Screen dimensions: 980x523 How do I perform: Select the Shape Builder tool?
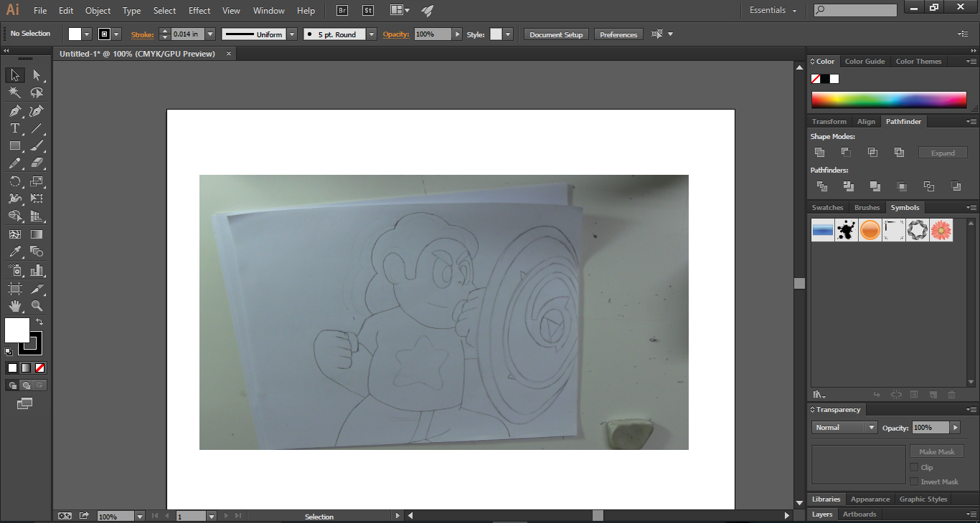coord(14,216)
